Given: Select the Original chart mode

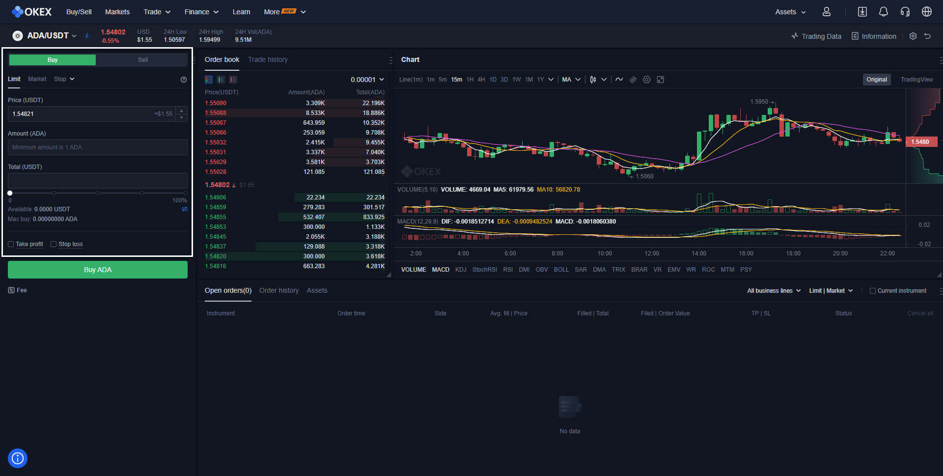Looking at the screenshot, I should [x=877, y=80].
